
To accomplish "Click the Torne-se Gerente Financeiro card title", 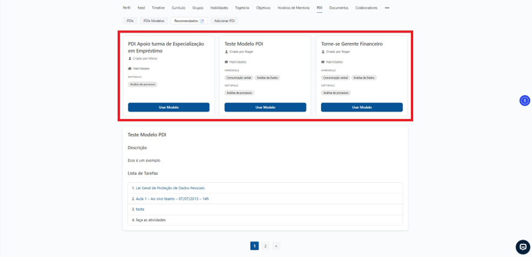I will [352, 44].
